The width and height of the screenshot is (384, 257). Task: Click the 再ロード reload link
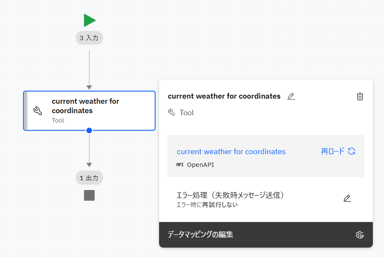tap(333, 151)
